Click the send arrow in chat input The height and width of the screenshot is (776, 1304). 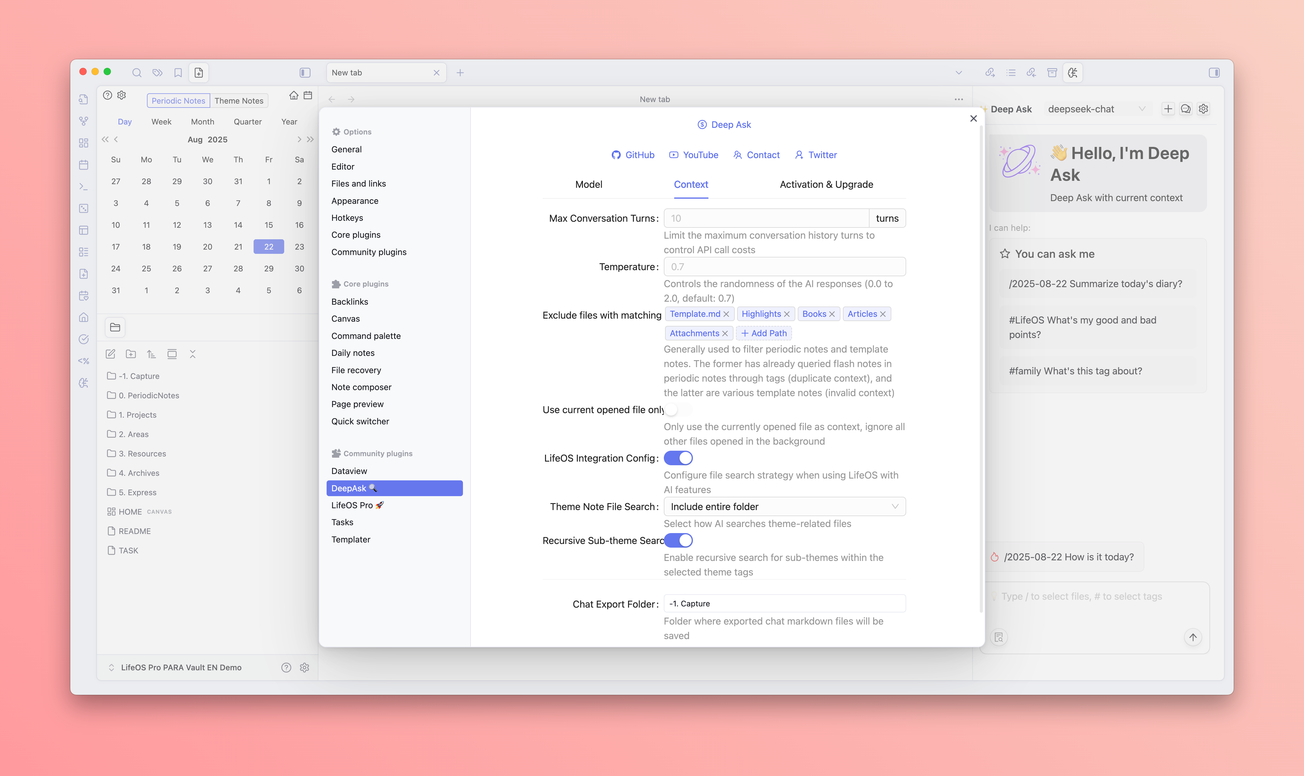[1193, 637]
